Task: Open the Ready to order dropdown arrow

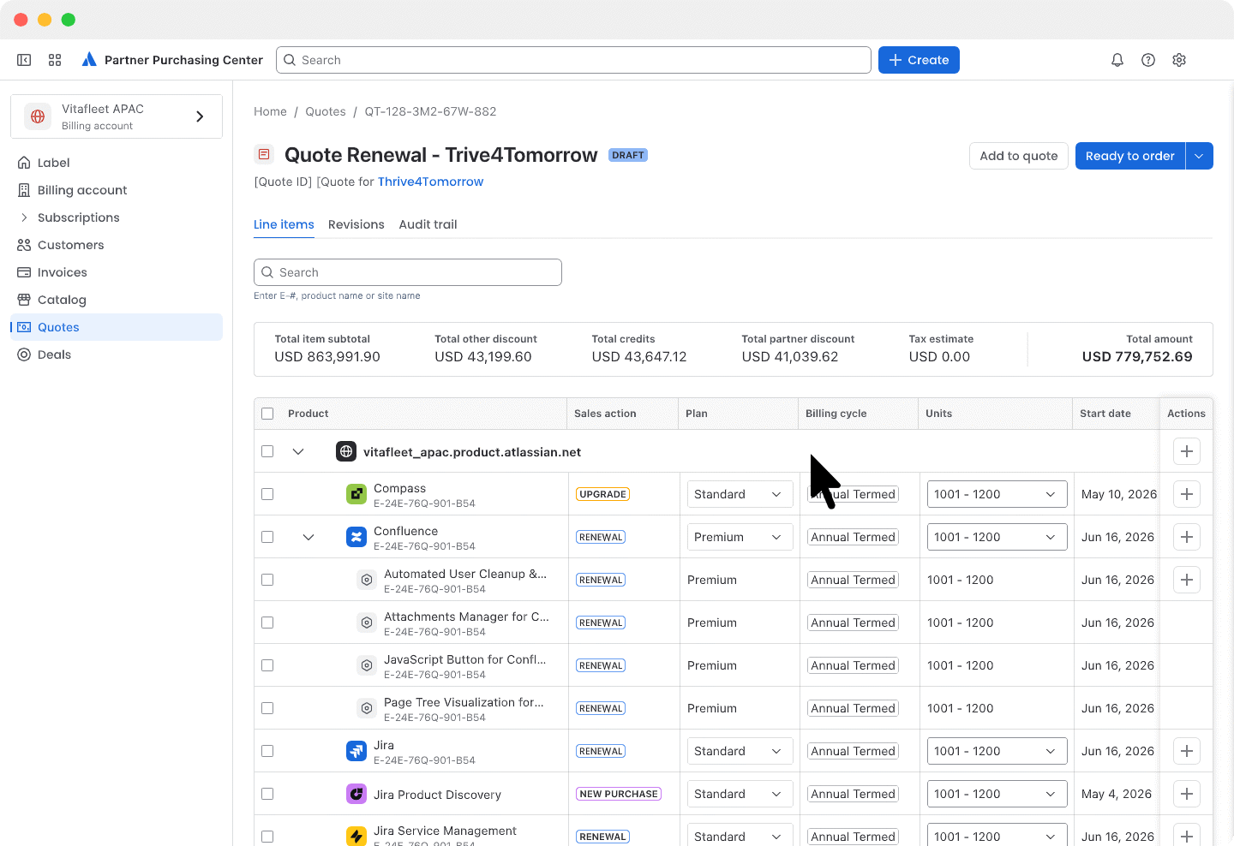Action: [x=1199, y=156]
